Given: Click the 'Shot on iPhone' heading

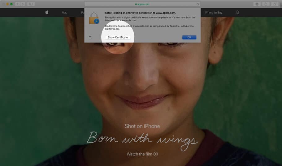Looking at the screenshot, I should tap(142, 126).
